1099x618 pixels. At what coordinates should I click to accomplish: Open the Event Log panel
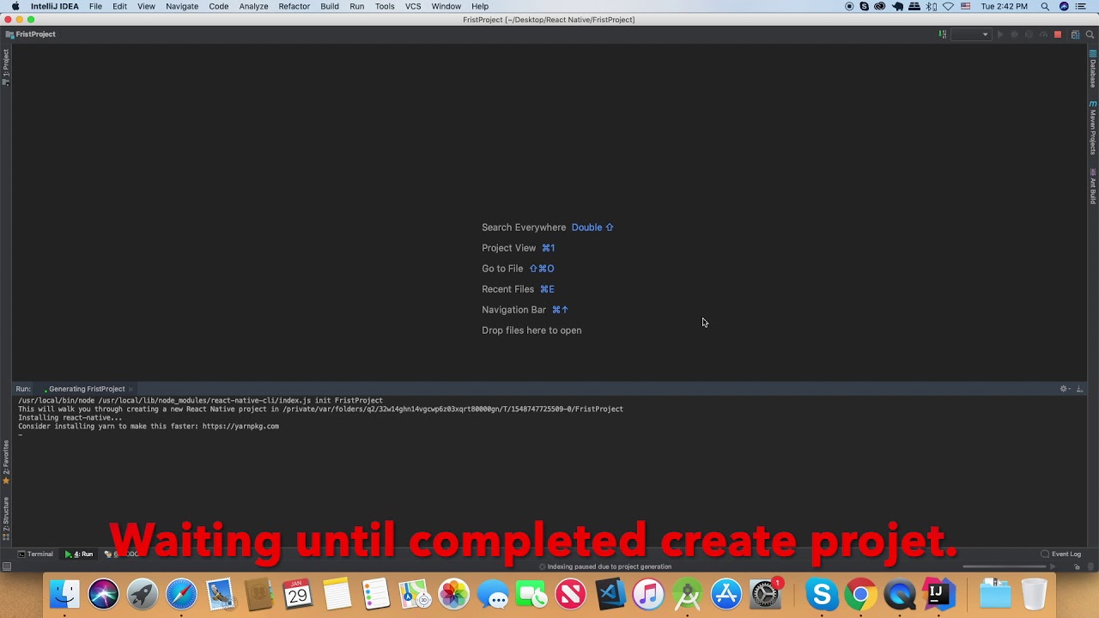(x=1061, y=554)
